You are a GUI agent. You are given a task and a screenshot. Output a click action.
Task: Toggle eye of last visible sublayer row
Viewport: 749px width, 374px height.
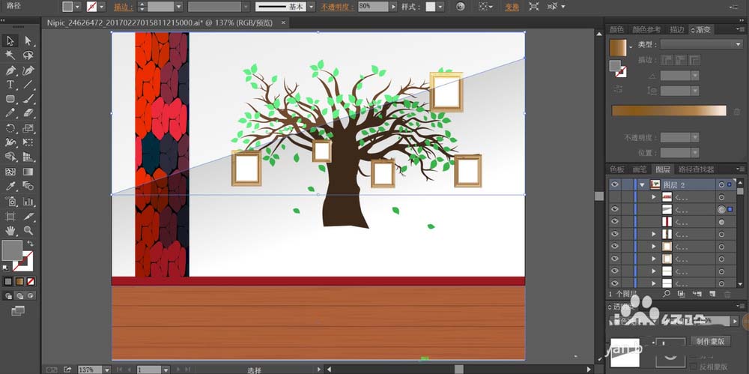615,283
